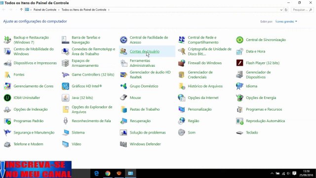Open Dispositivos e Impressoras icon
This screenshot has height=178, width=316.
(x=7, y=63)
